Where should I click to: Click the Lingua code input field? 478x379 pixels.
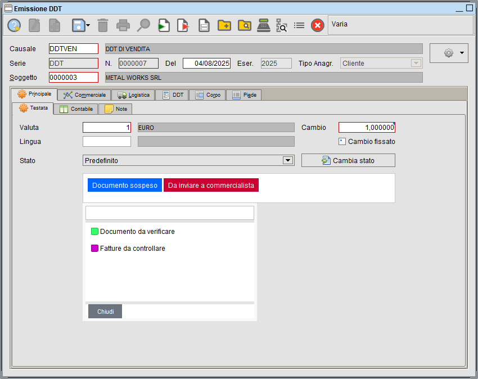[107, 142]
